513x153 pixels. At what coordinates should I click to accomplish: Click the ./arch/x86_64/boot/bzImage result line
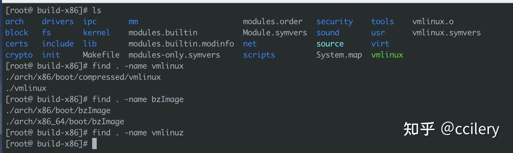click(65, 122)
